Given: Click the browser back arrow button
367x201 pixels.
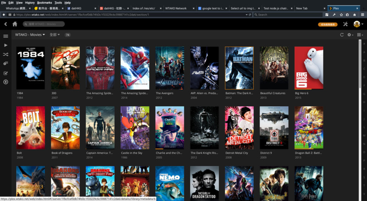Looking at the screenshot, I should pyautogui.click(x=4, y=15).
